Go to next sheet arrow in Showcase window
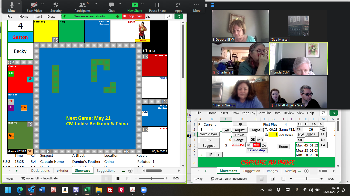Image resolution: width=350 pixels, height=196 pixels. coord(17,171)
